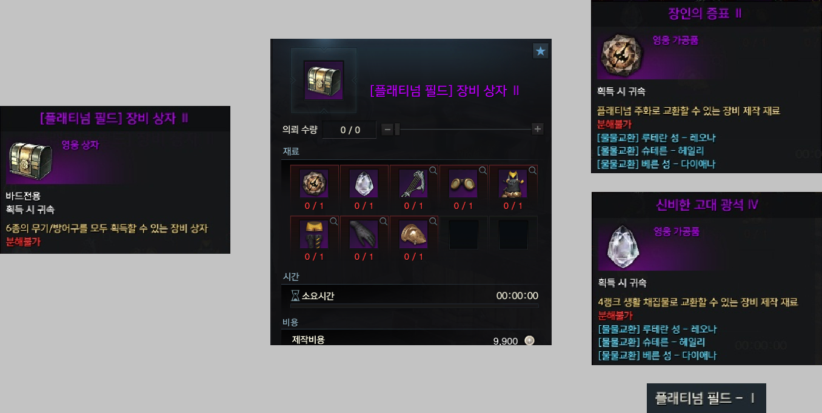Toggle the favorite star icon
The height and width of the screenshot is (413, 822).
click(541, 51)
